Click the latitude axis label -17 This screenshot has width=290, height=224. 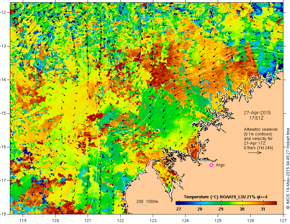pyautogui.click(x=4, y=181)
